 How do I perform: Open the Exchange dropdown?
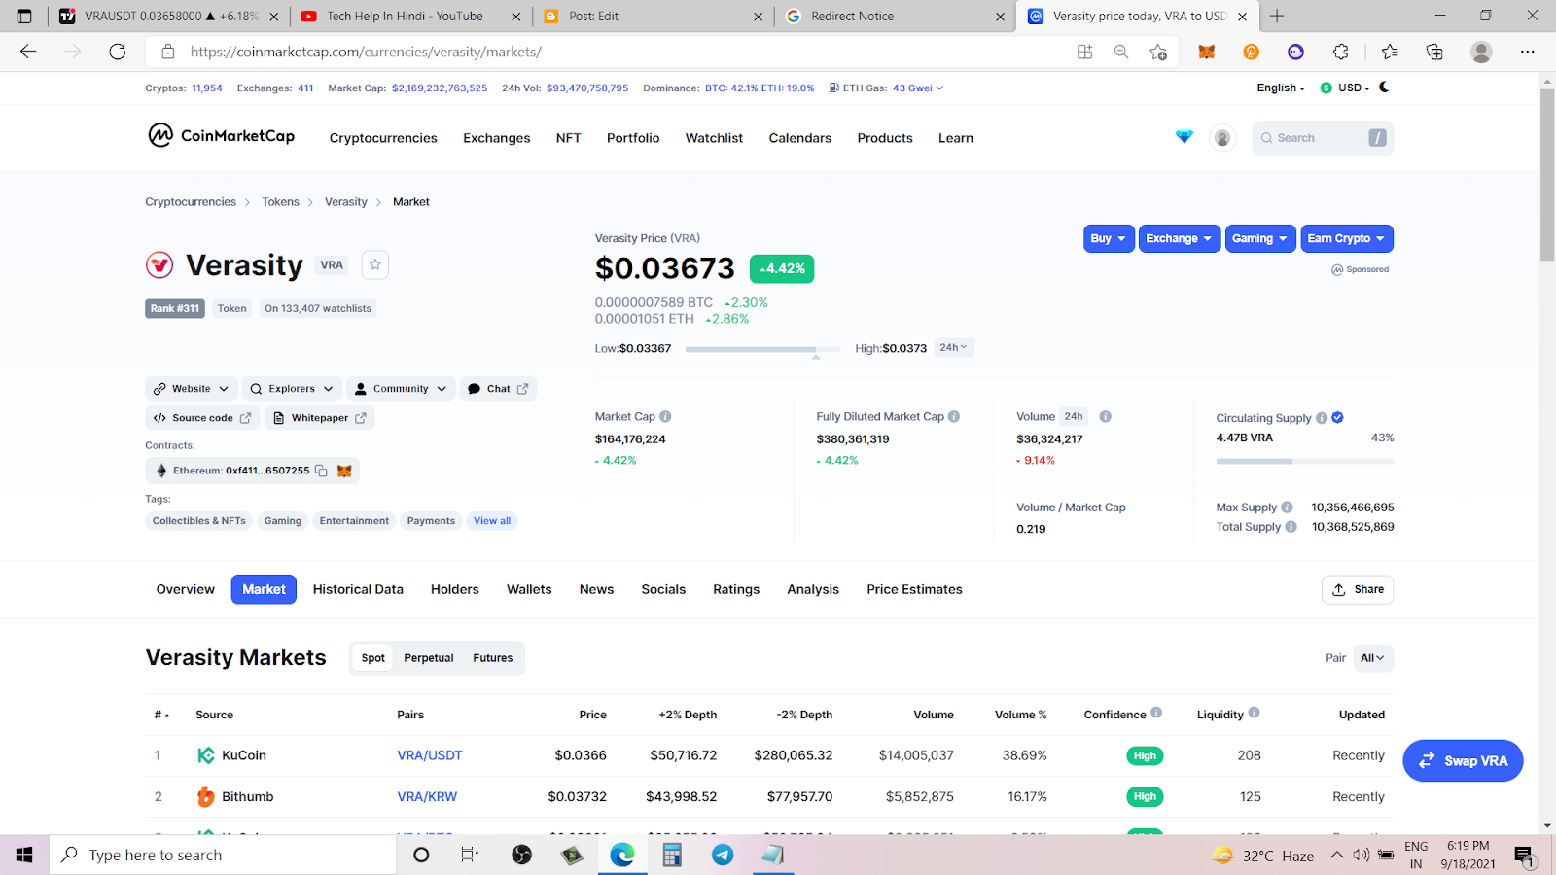coord(1180,238)
